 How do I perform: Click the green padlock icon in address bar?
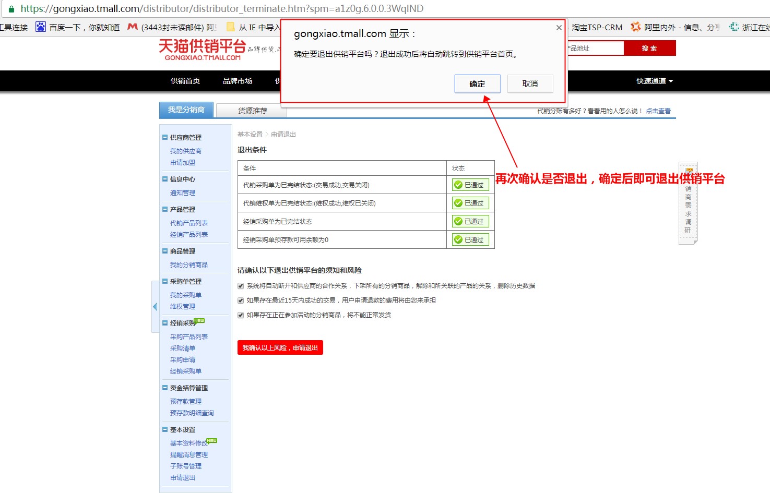point(11,9)
